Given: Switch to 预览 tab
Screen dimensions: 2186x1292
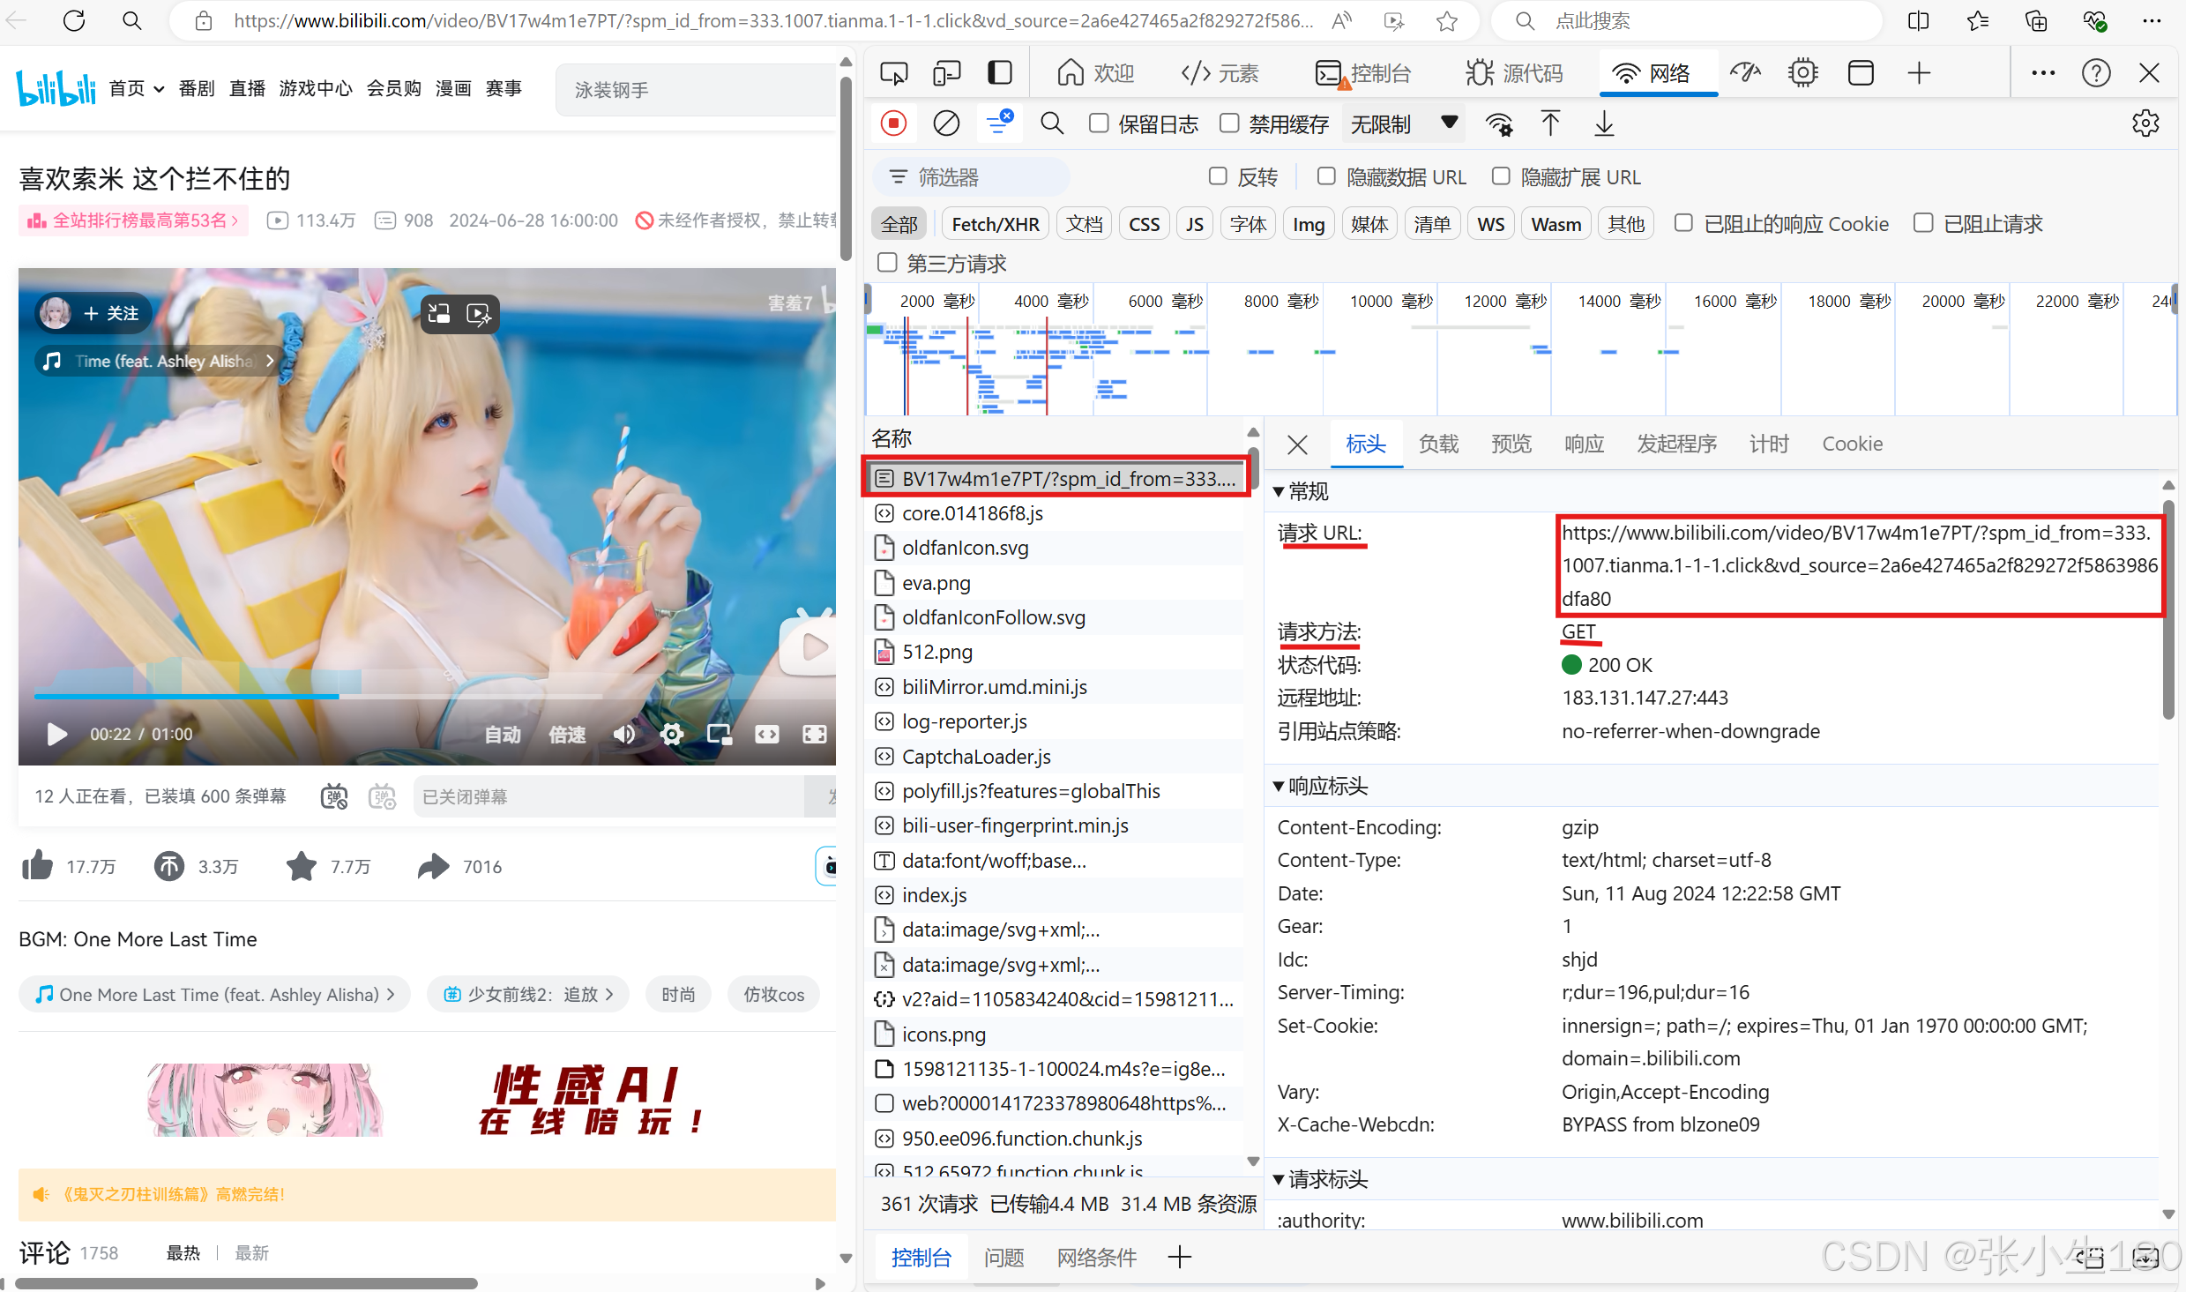Looking at the screenshot, I should 1511,444.
